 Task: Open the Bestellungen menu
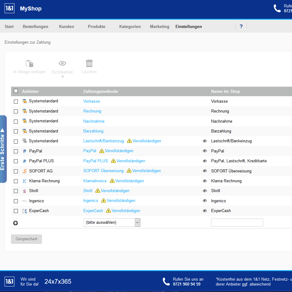point(35,26)
